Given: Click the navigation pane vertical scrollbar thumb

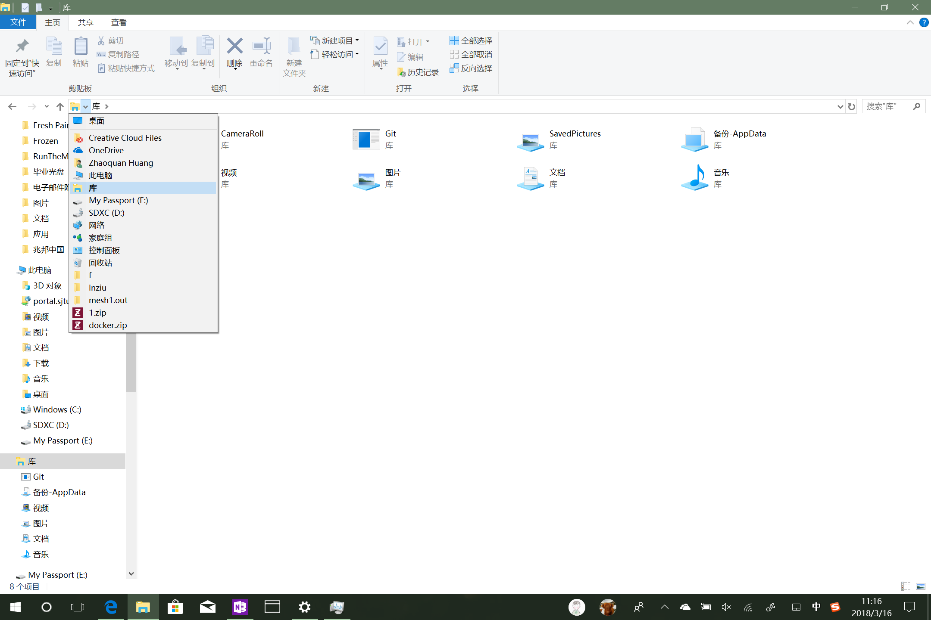Looking at the screenshot, I should coord(131,362).
